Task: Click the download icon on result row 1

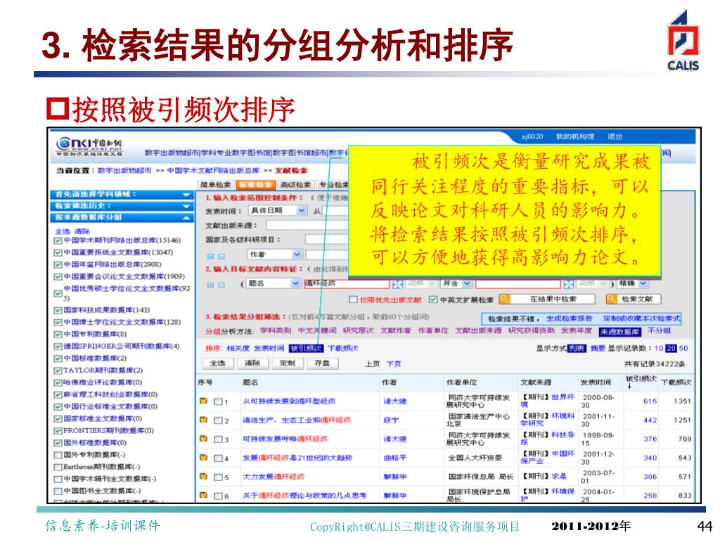Action: [203, 401]
